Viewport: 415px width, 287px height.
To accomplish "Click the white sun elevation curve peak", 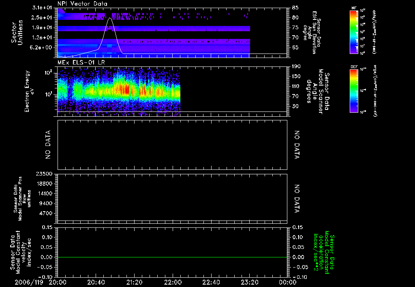I will 110,18.
